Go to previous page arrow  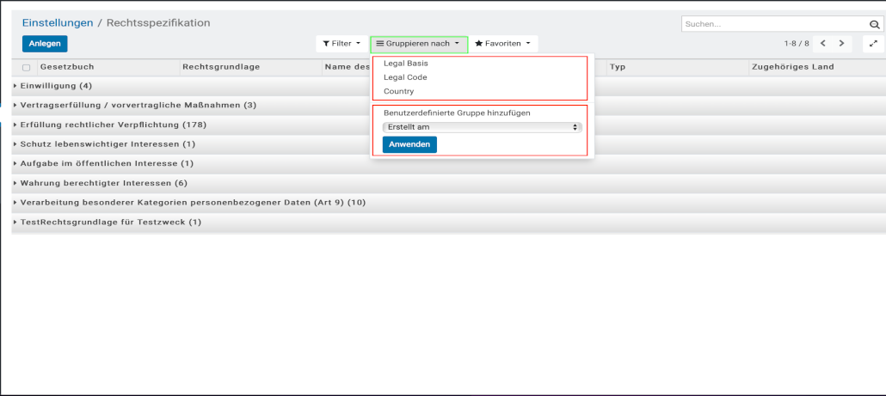823,43
